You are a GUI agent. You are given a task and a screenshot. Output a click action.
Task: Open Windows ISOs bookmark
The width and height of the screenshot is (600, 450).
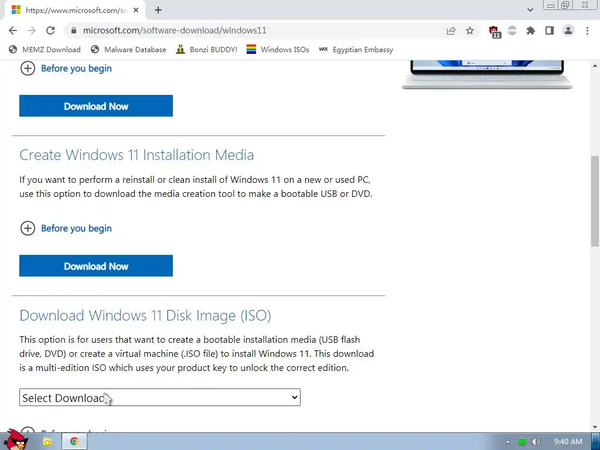(x=278, y=49)
